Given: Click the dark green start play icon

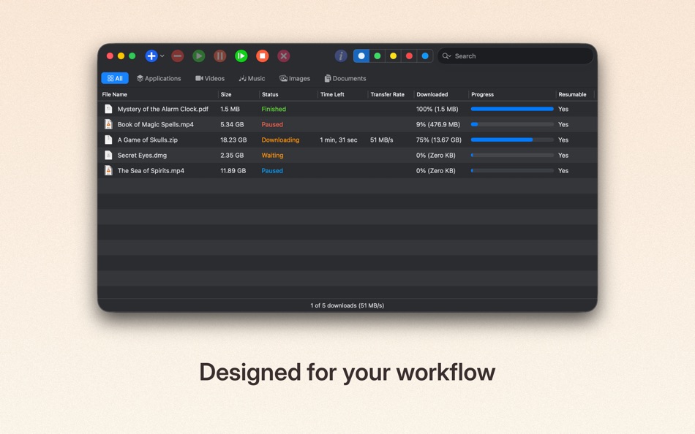Looking at the screenshot, I should (x=198, y=56).
